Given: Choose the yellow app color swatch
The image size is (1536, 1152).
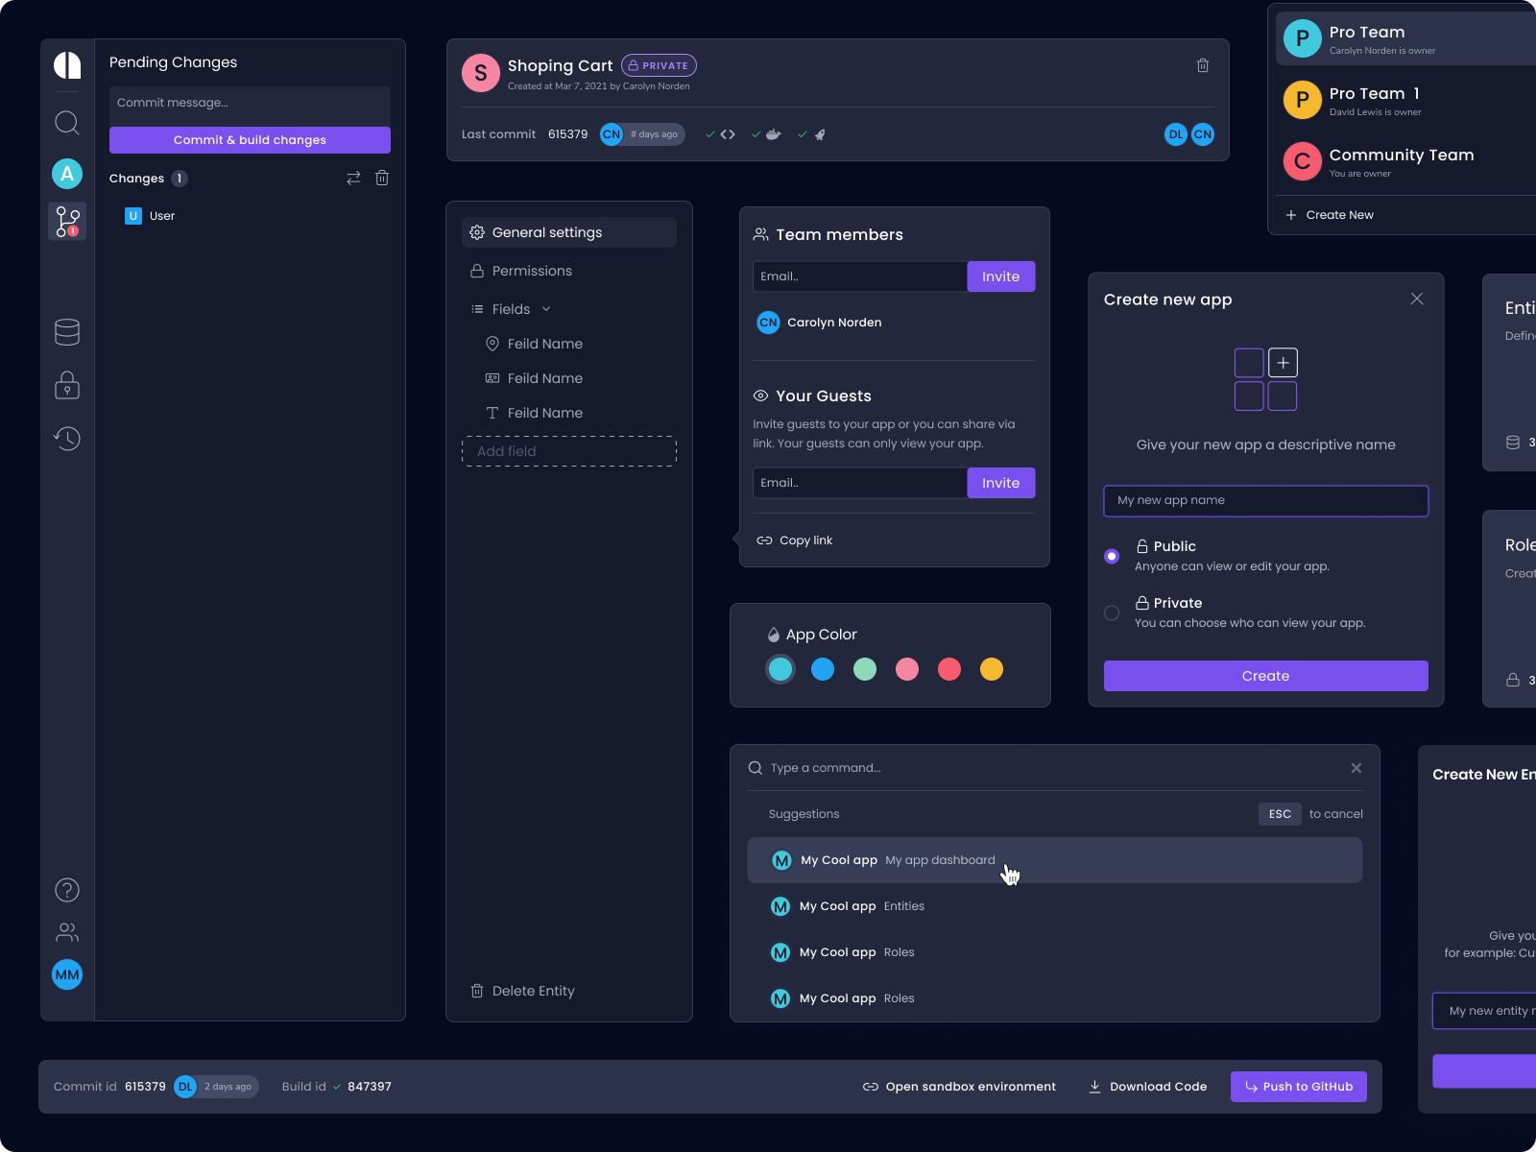Looking at the screenshot, I should coord(992,669).
